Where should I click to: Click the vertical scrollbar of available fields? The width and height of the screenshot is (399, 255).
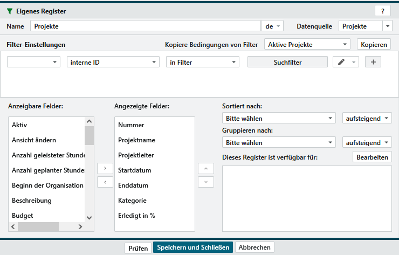click(90, 173)
